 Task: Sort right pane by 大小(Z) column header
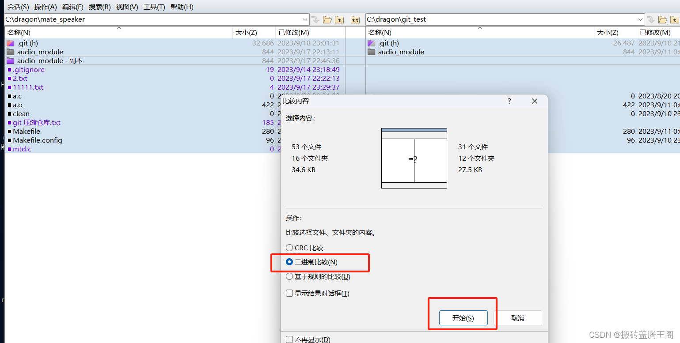615,32
